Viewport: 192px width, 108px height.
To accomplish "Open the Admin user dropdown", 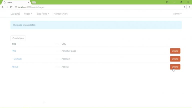I will pyautogui.click(x=177, y=14).
